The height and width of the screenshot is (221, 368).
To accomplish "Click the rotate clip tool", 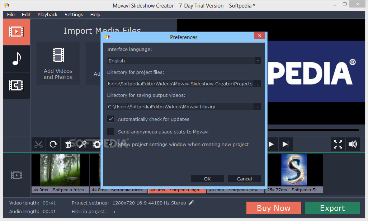I will click(x=53, y=144).
